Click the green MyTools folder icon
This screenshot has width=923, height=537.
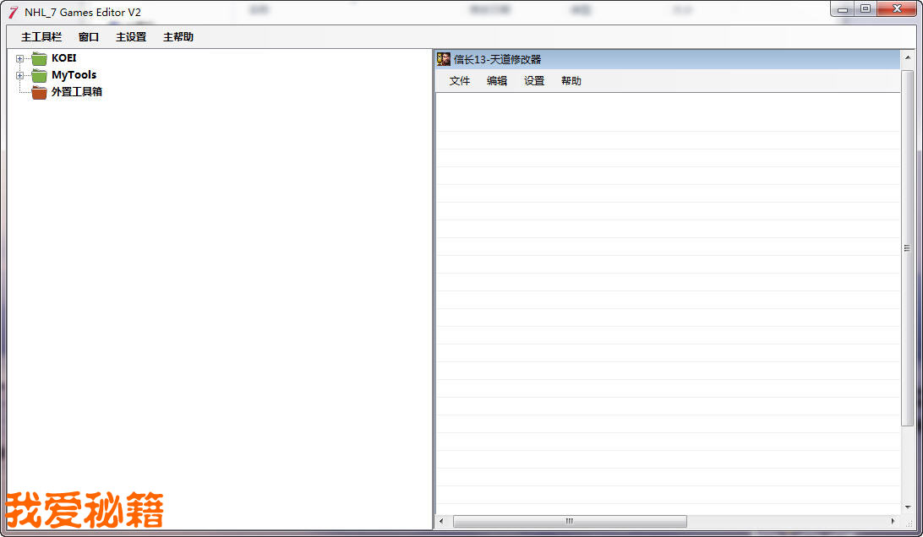click(39, 75)
